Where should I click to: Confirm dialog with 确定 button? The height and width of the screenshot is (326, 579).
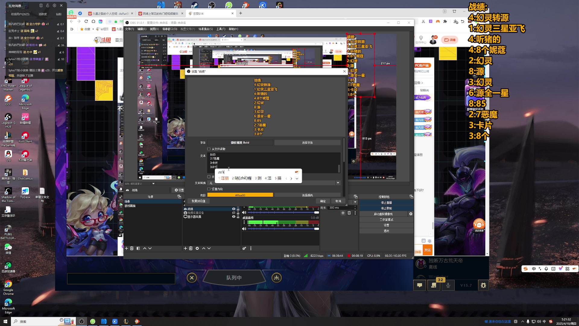323,201
